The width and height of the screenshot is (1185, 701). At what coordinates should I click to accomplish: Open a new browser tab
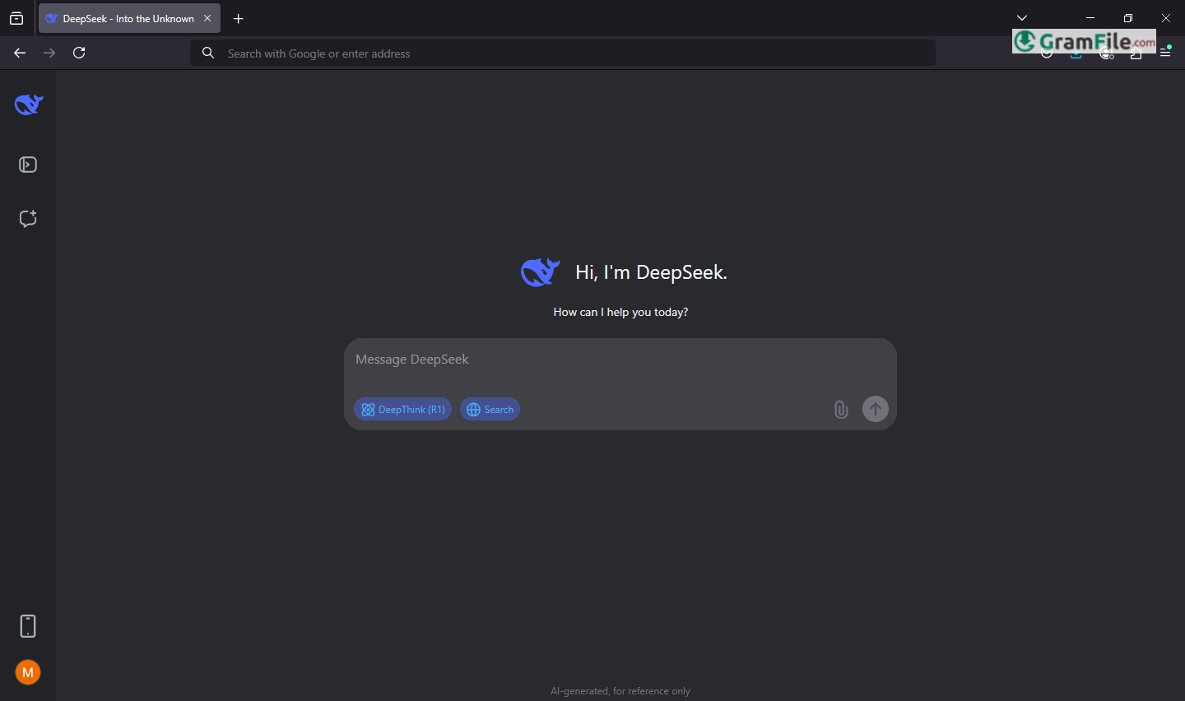coord(239,18)
